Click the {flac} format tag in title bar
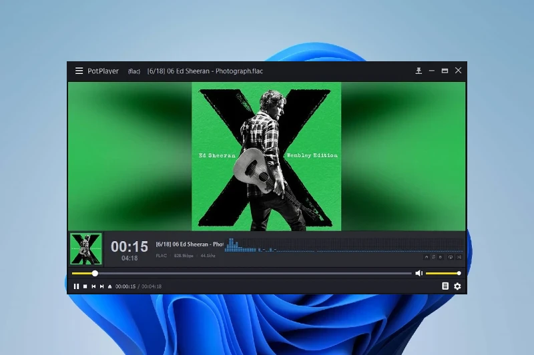The image size is (534, 355). (134, 71)
